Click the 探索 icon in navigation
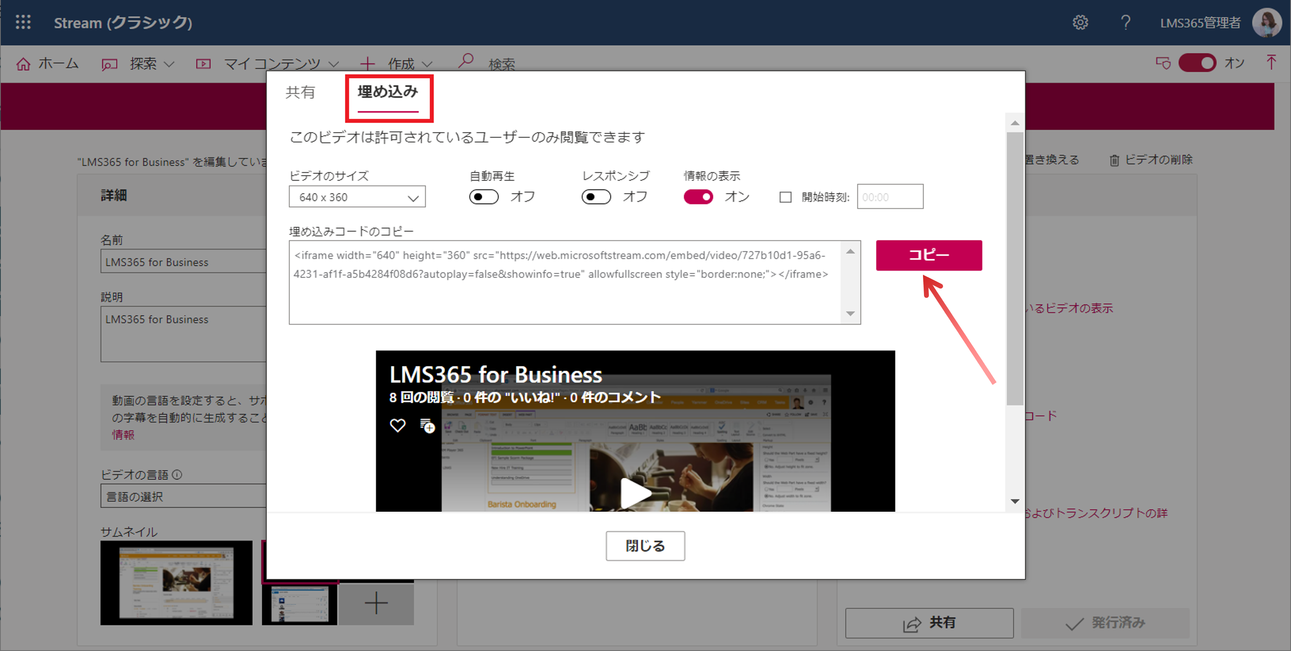Screen dimensions: 1291x651 pyautogui.click(x=109, y=64)
